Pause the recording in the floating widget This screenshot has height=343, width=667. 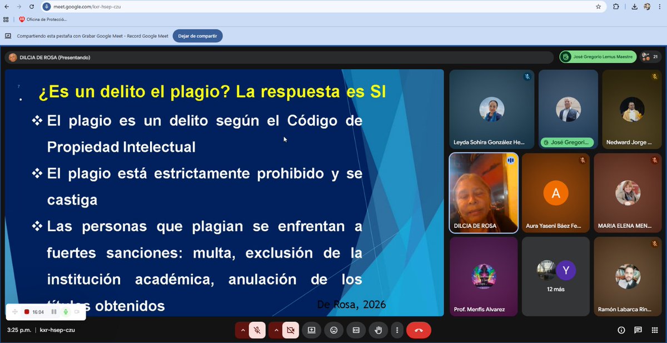click(x=53, y=312)
